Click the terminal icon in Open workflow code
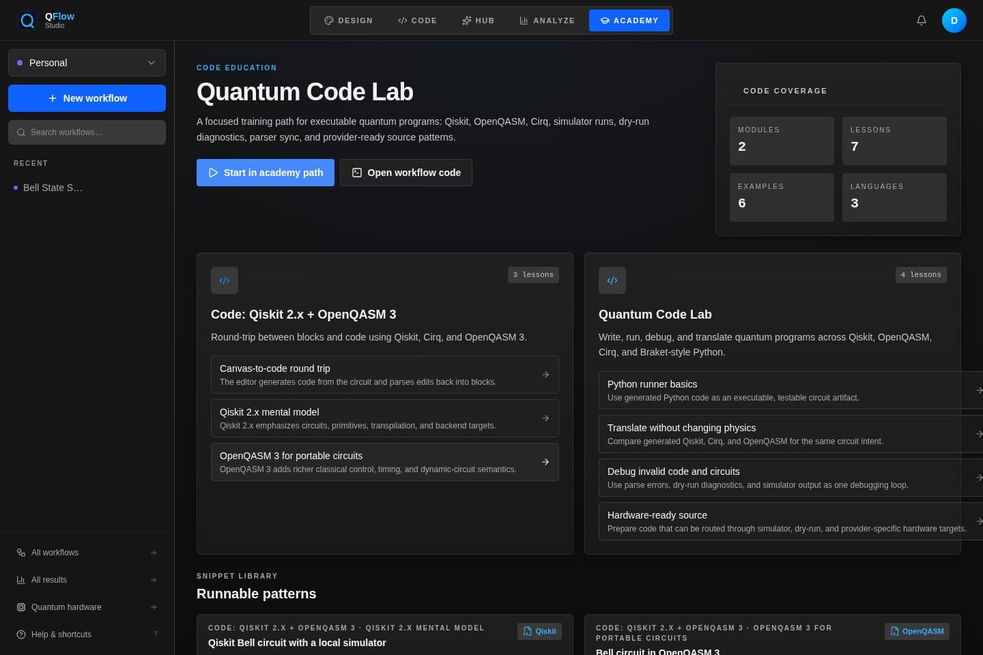Viewport: 983px width, 655px height. (x=357, y=173)
